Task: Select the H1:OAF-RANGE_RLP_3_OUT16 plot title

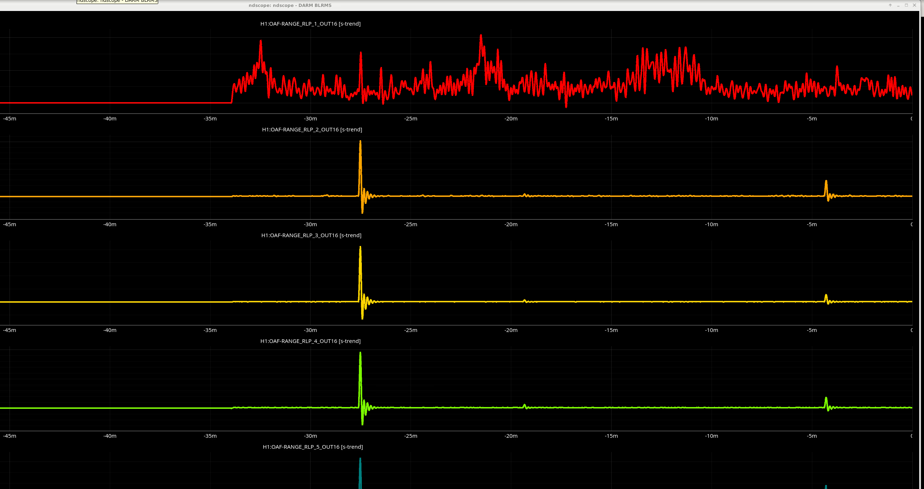Action: pyautogui.click(x=311, y=235)
